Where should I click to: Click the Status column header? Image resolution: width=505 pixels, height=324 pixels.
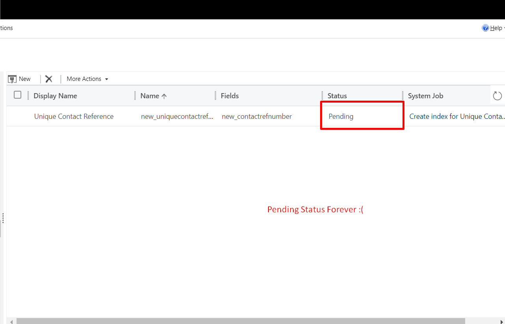point(337,96)
